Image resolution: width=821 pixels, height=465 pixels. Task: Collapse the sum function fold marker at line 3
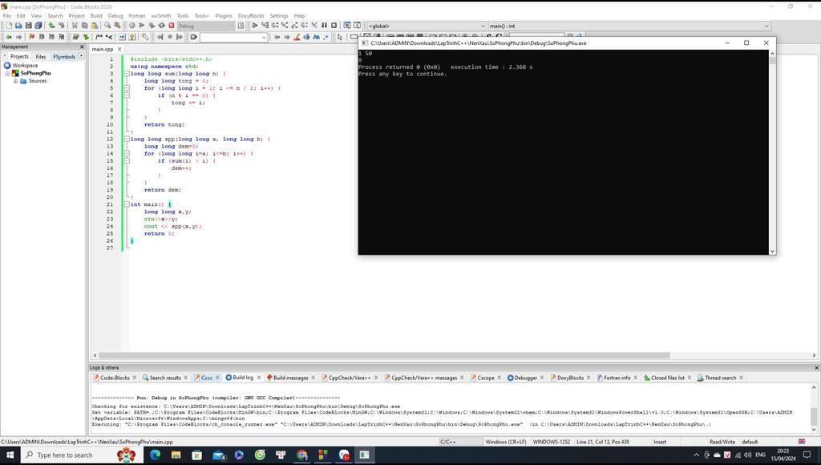click(x=127, y=74)
